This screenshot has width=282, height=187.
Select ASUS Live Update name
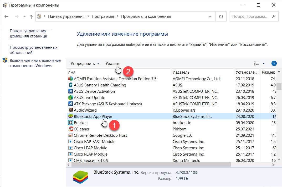(x=89, y=98)
